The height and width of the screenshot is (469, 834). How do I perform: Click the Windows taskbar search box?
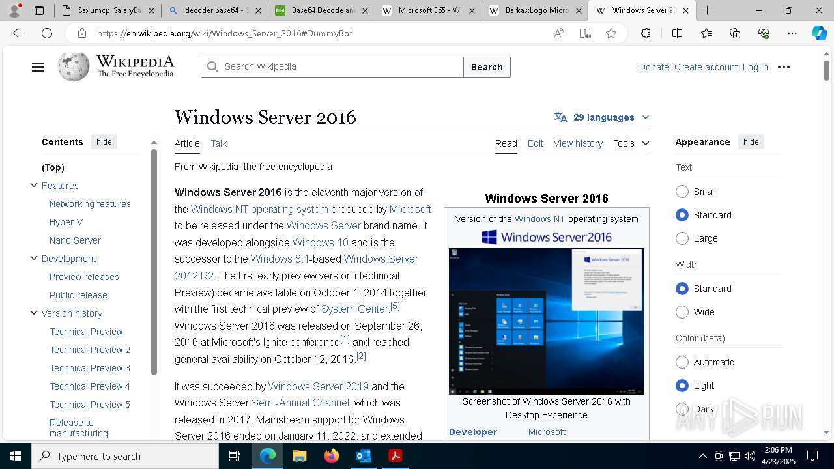click(125, 456)
